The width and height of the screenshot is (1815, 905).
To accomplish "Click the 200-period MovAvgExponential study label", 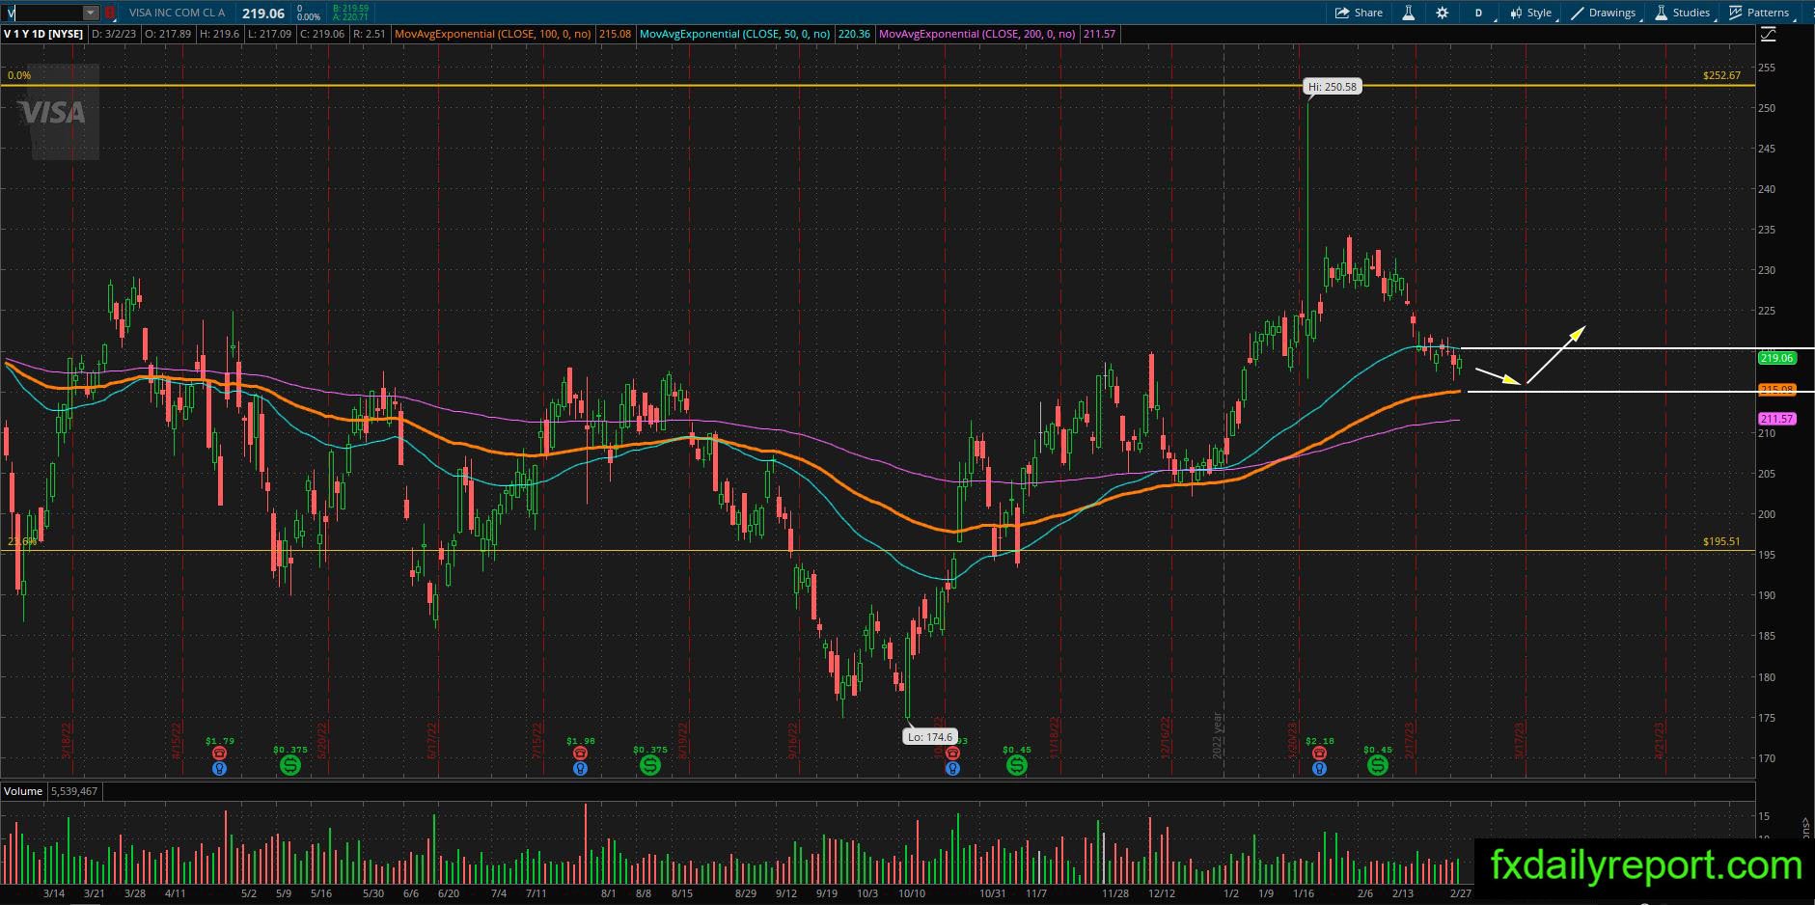I will 976,34.
